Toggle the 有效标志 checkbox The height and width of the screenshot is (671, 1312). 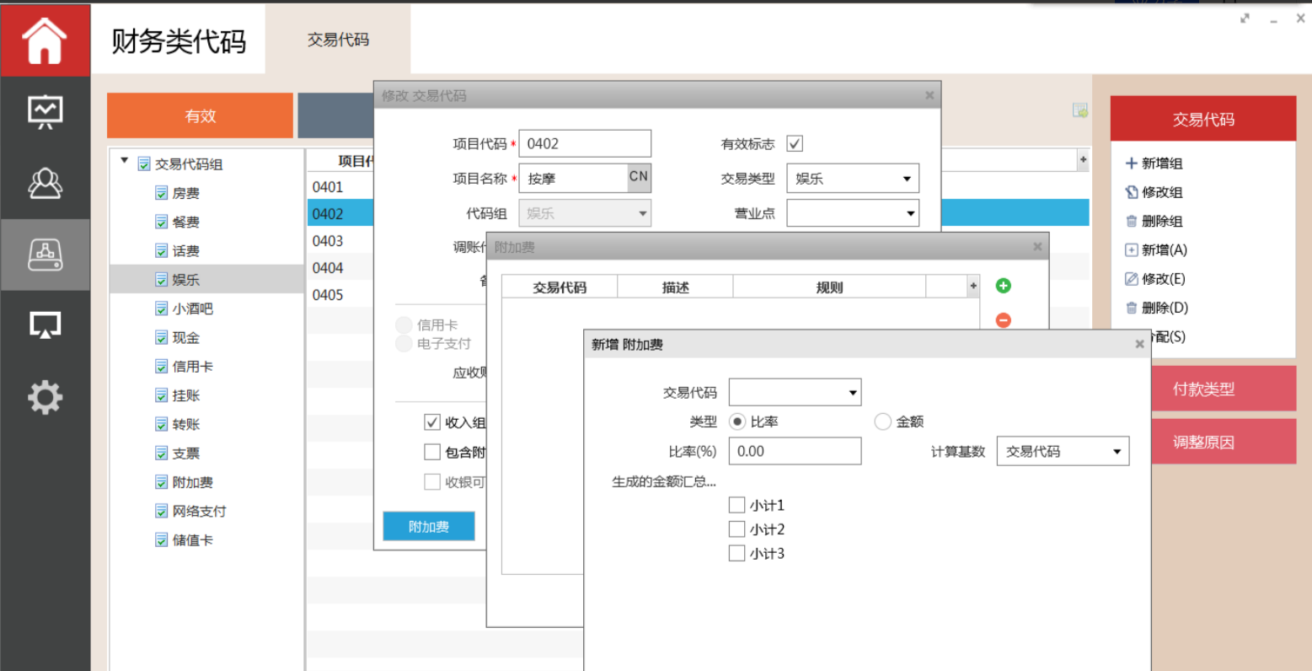pyautogui.click(x=795, y=144)
